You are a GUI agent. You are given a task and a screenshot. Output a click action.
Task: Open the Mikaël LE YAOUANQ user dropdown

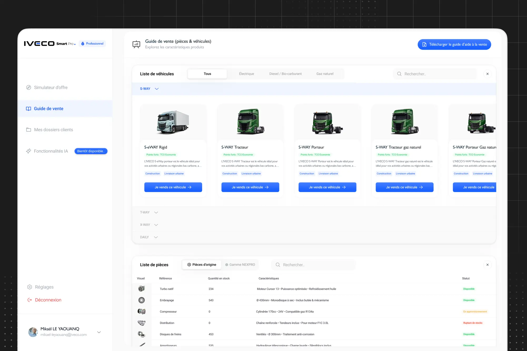click(x=99, y=332)
